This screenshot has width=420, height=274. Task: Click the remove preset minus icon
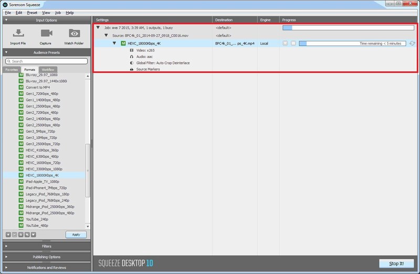coord(15,234)
